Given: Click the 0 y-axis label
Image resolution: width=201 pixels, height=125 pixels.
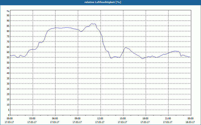Looking at the screenshot, I should tap(9, 115).
